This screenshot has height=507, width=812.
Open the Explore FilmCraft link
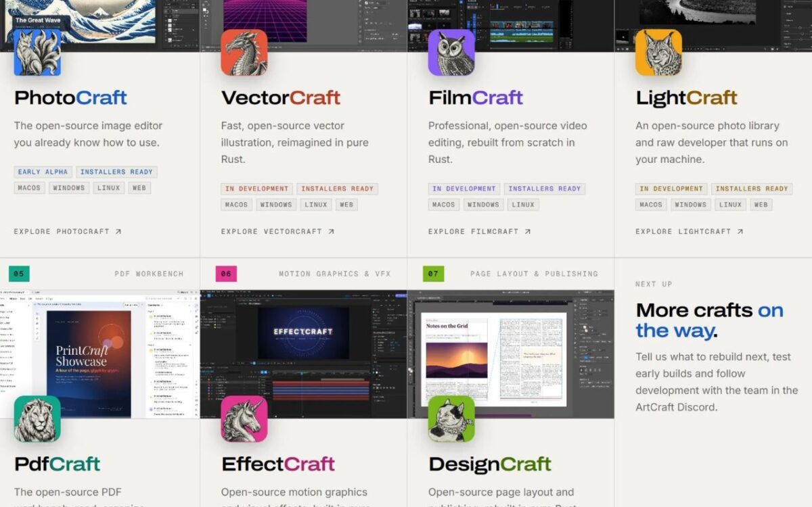(x=480, y=231)
